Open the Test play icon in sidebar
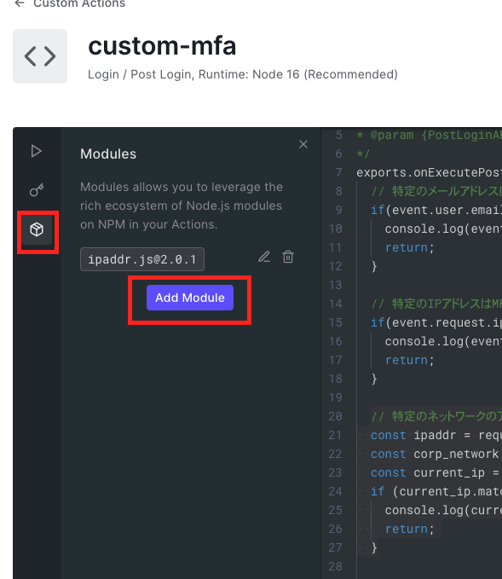 point(36,151)
